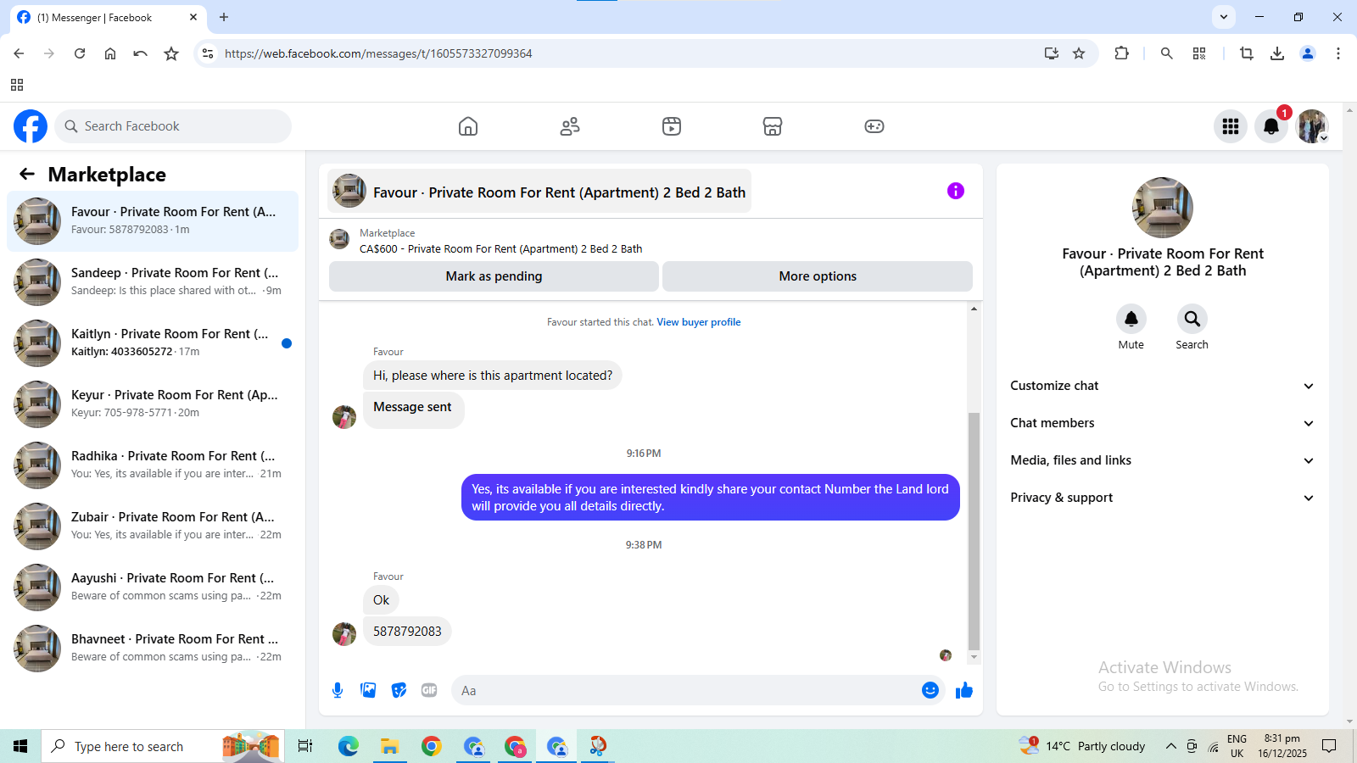Open the browser home page button
1357x763 pixels.
pyautogui.click(x=110, y=53)
